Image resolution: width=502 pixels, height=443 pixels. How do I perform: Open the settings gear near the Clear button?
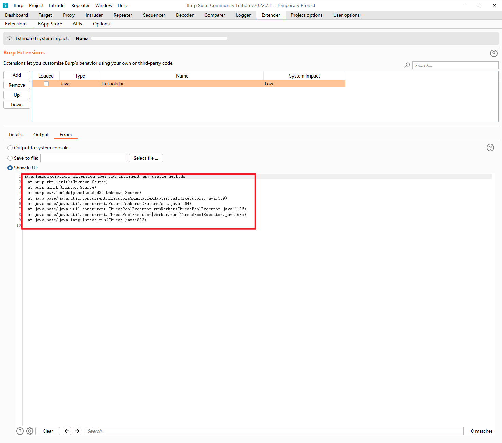(x=30, y=431)
